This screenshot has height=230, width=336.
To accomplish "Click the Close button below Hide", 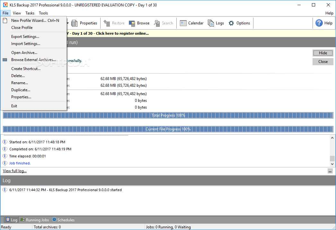I will point(323,62).
